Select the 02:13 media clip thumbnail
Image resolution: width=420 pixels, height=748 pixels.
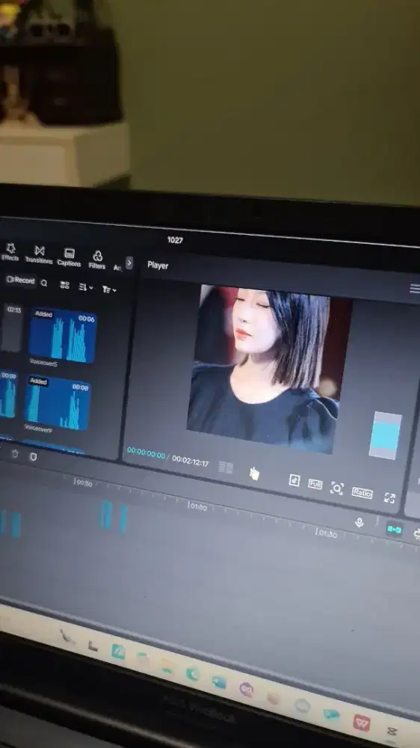11,328
